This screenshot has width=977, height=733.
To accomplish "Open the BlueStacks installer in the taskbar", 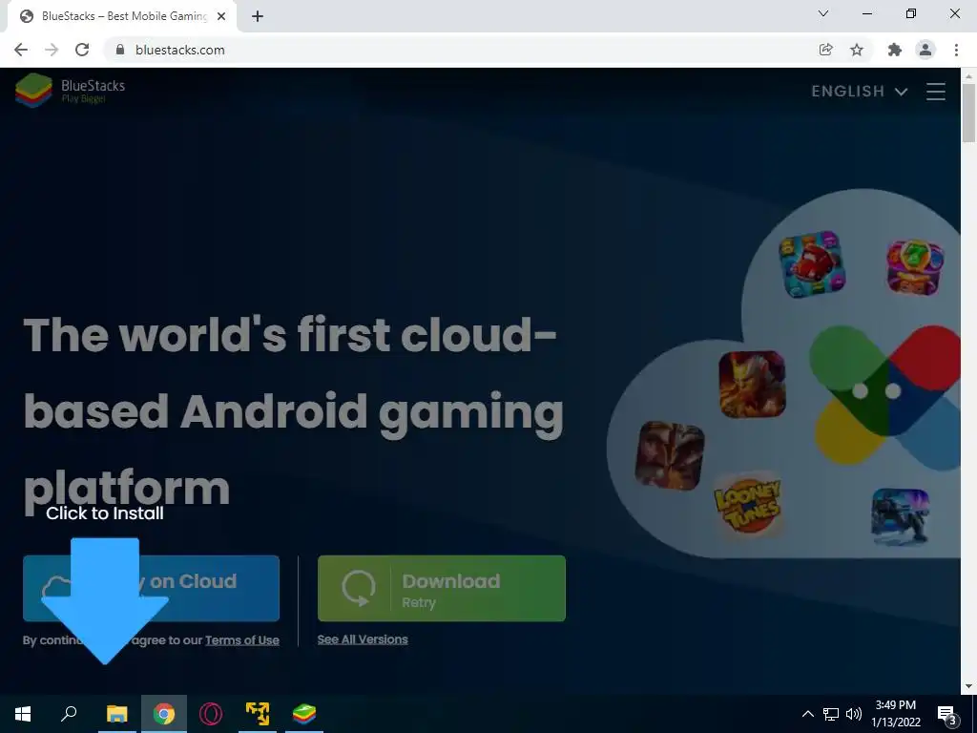I will (x=304, y=714).
